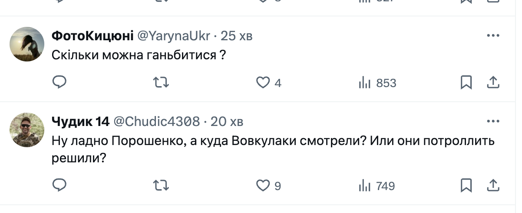Open @YarynaUkr handle link
522x213 pixels.
175,36
